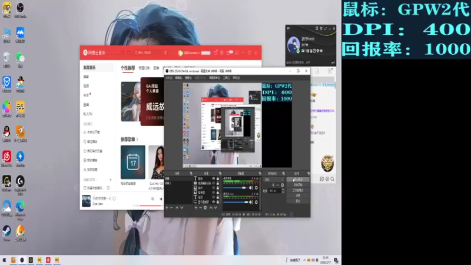471x265 pixels.
Task: Open source properties gear in Sources panel
Action: [x=205, y=208]
